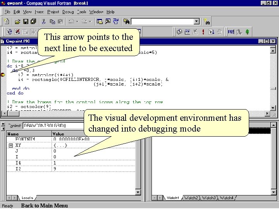This screenshot has height=209, width=279.
Task: Click the F90 toolbar icon
Action: pyautogui.click(x=231, y=32)
